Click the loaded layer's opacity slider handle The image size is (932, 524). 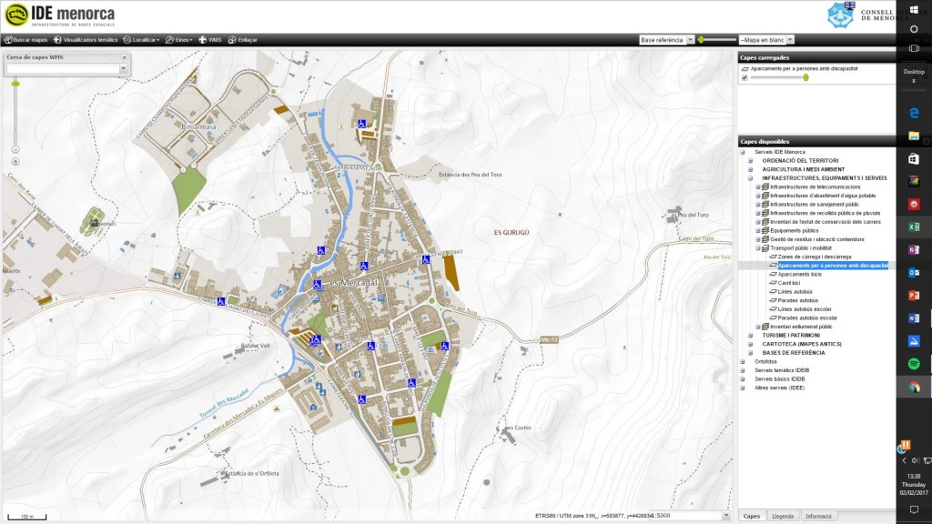click(806, 78)
